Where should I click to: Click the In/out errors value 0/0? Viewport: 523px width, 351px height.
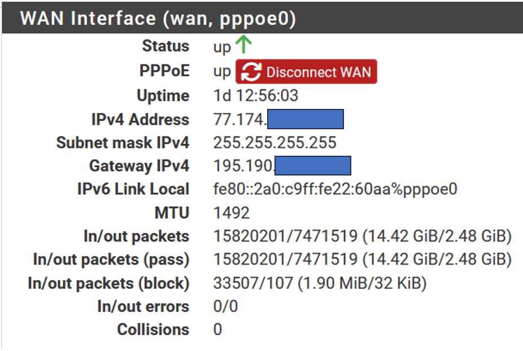pos(225,306)
